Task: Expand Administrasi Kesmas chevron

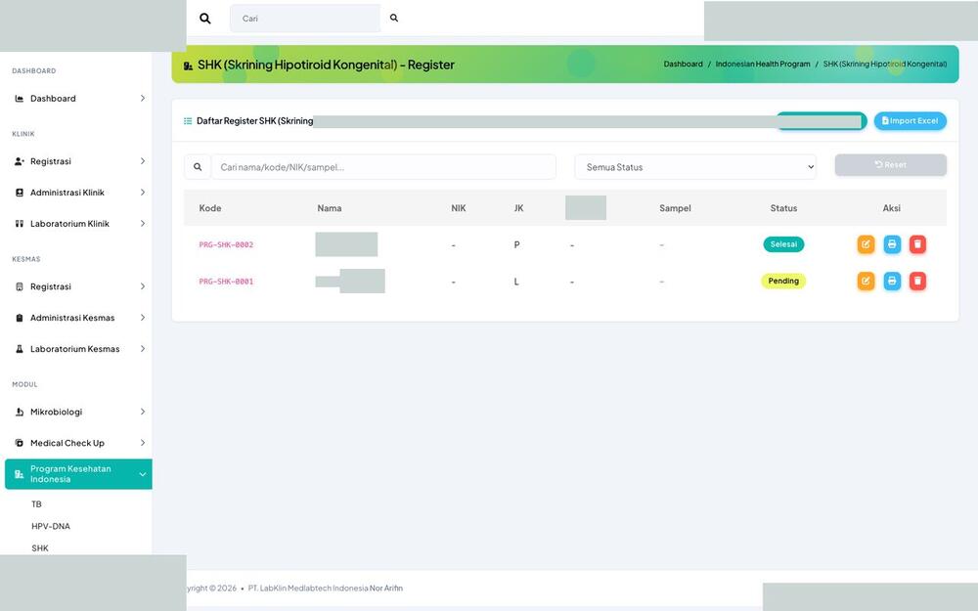Action: click(142, 318)
